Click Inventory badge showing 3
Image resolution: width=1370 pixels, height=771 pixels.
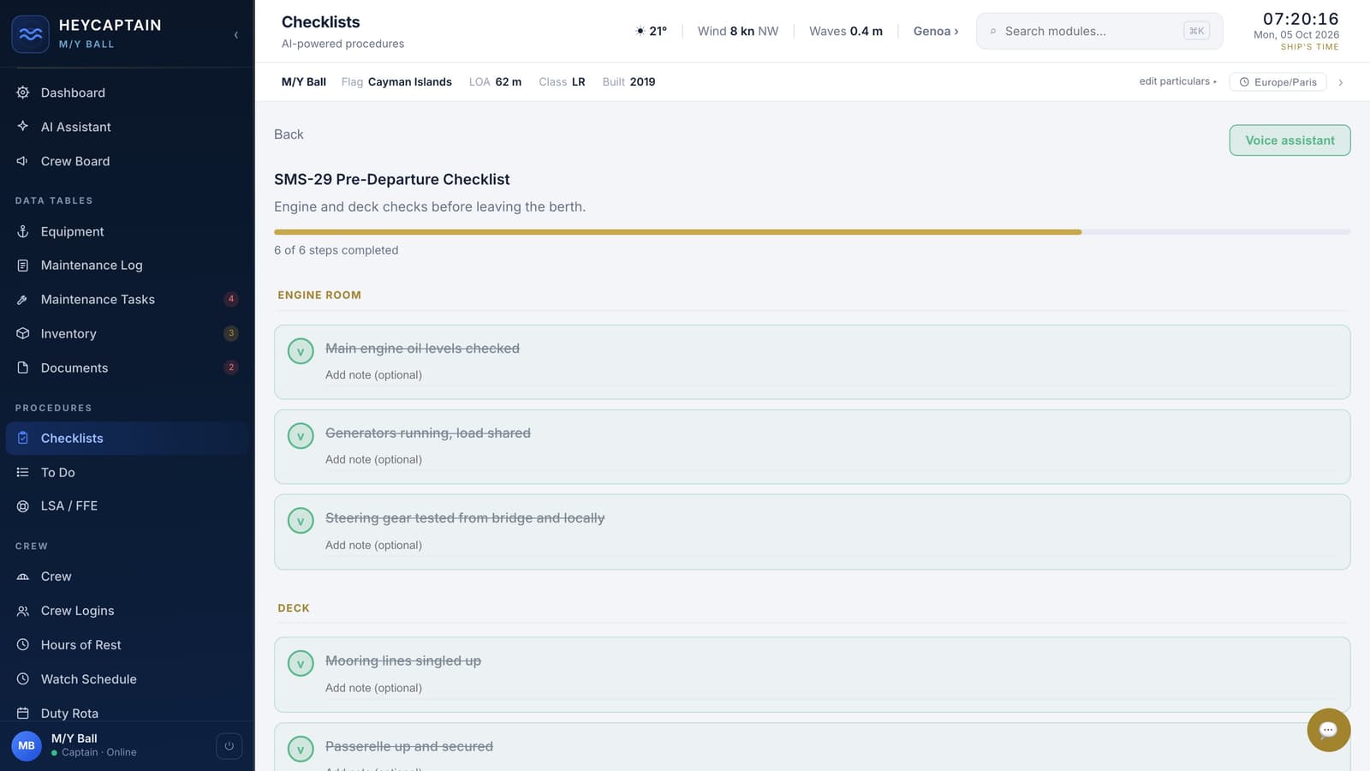tap(231, 333)
